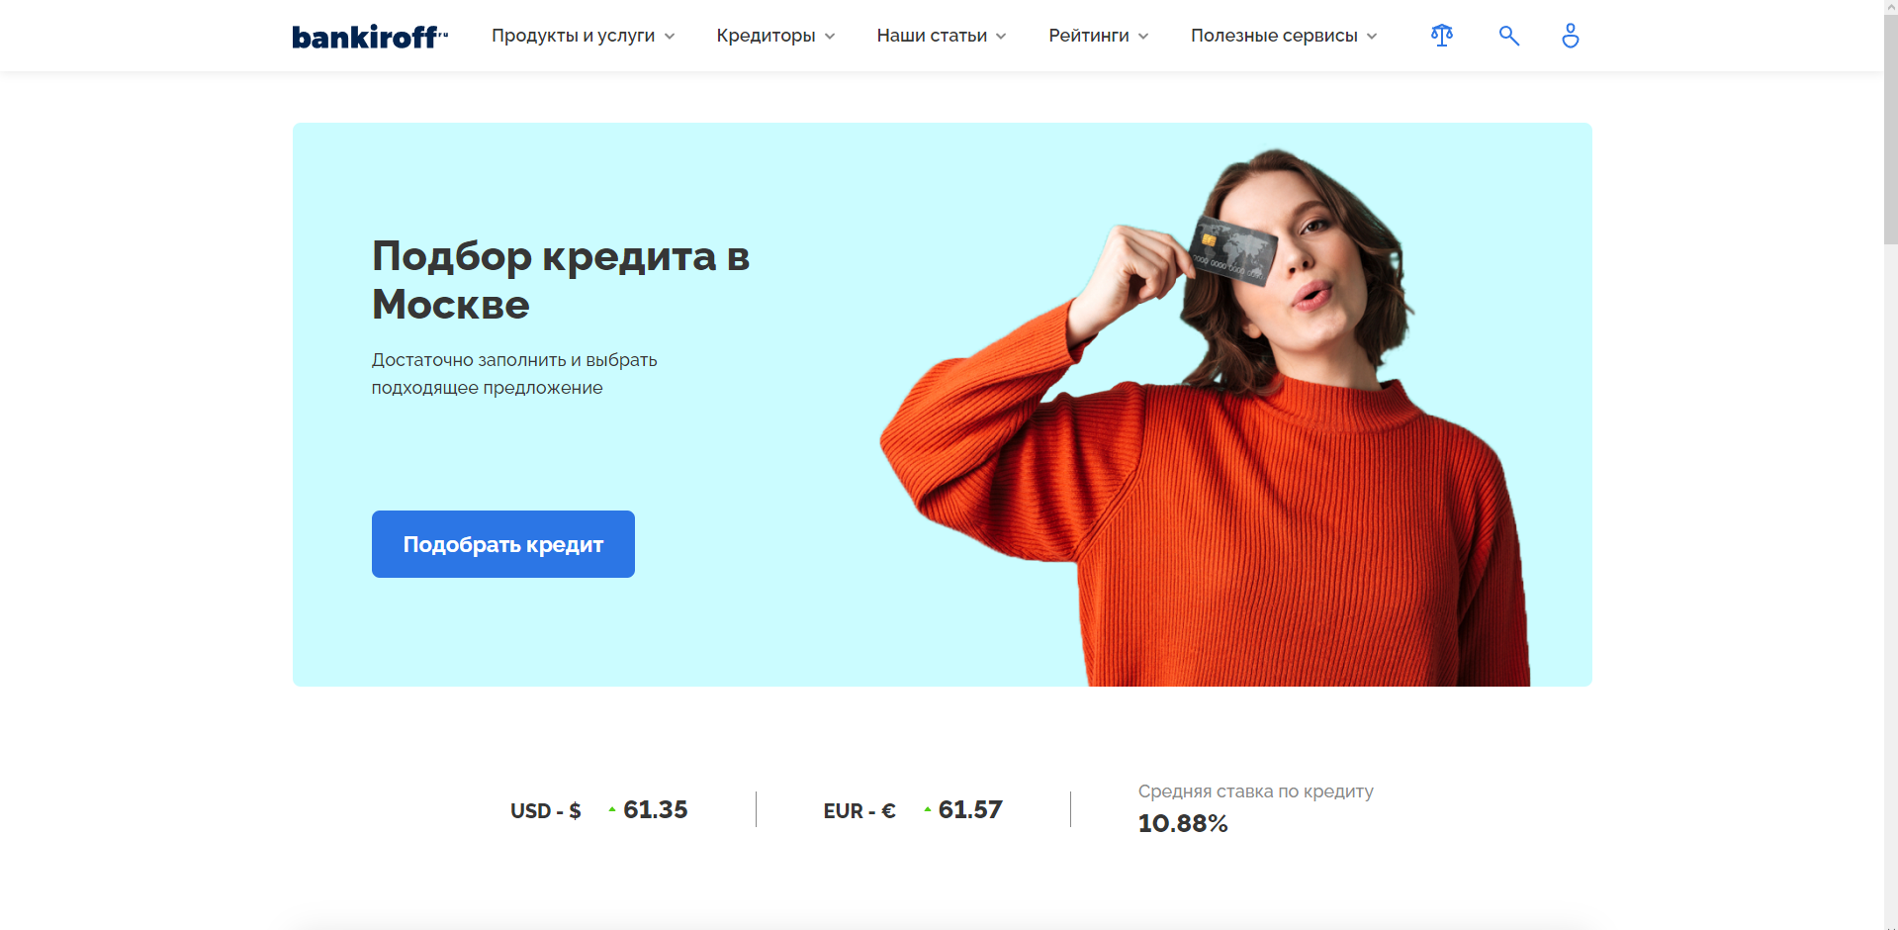
Task: Expand the Кредиторы chevron arrow
Action: 830,37
